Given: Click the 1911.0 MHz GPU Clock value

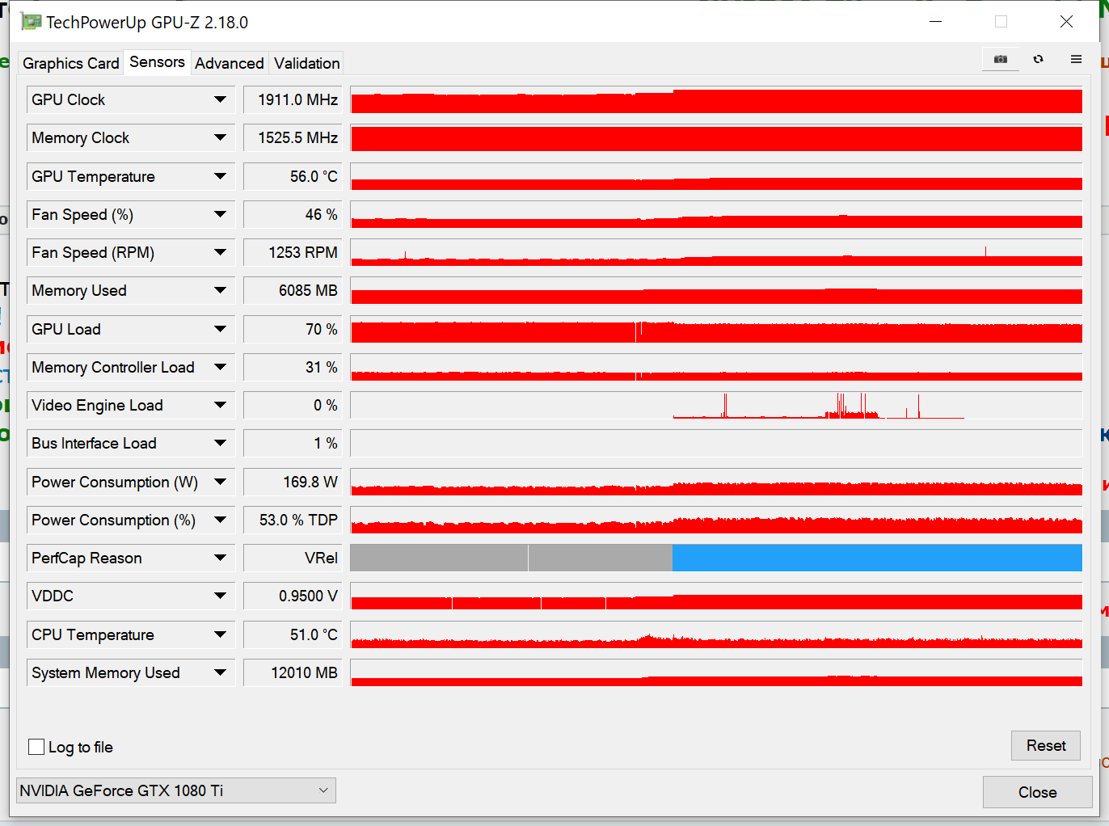Looking at the screenshot, I should pyautogui.click(x=293, y=99).
